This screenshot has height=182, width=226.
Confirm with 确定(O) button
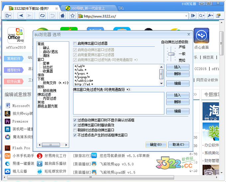pyautogui.click(x=156, y=145)
